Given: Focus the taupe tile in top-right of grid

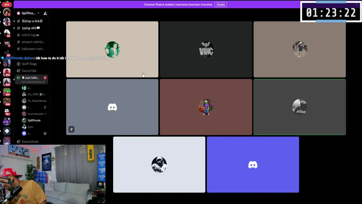Looking at the screenshot, I should [x=299, y=49].
